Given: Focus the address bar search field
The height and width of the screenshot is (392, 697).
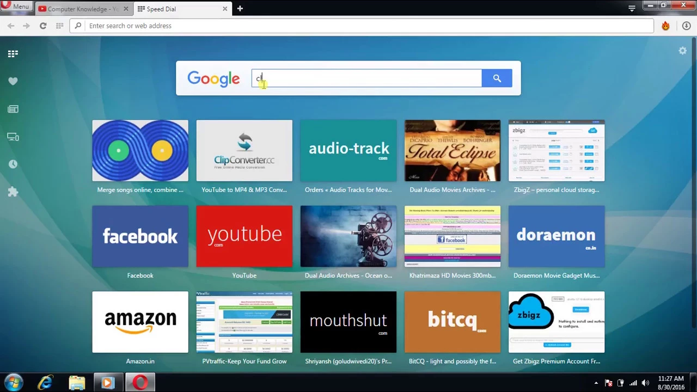Looking at the screenshot, I should point(362,26).
